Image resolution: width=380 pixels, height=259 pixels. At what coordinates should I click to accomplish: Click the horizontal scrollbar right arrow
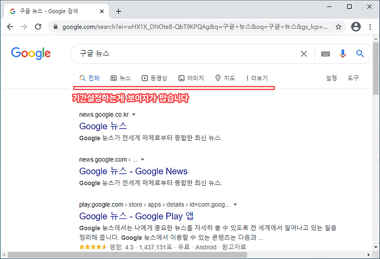coord(368,255)
